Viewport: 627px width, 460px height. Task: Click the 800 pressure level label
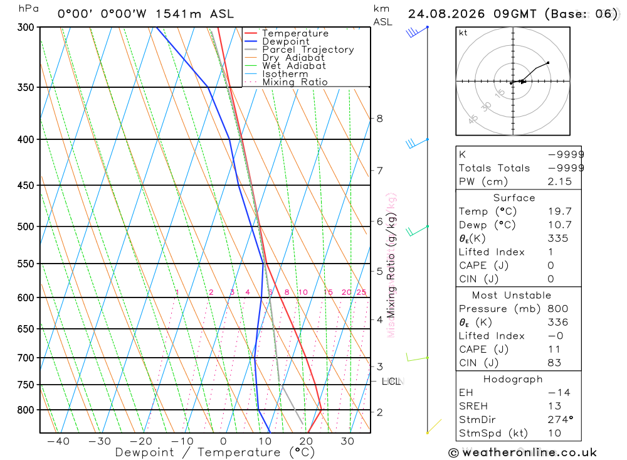tap(26, 410)
